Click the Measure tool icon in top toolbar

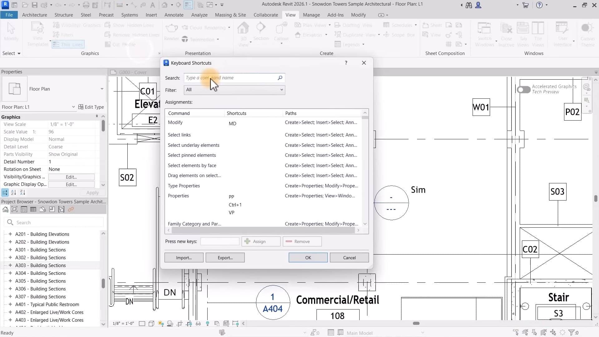[x=120, y=5]
